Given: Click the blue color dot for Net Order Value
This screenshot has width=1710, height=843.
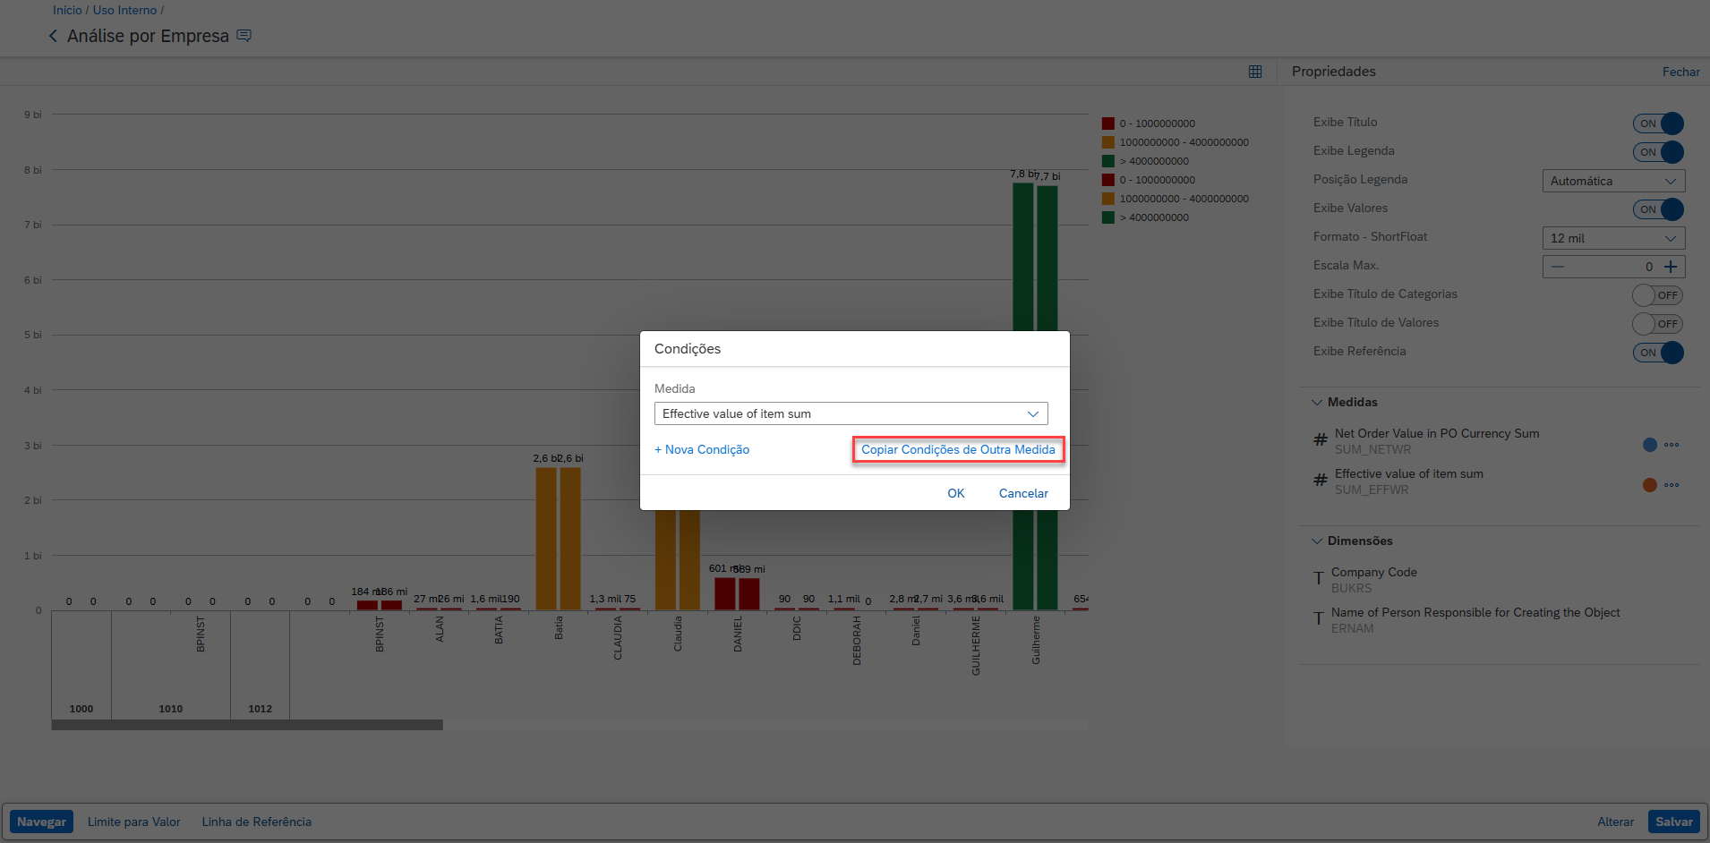Looking at the screenshot, I should pos(1650,445).
